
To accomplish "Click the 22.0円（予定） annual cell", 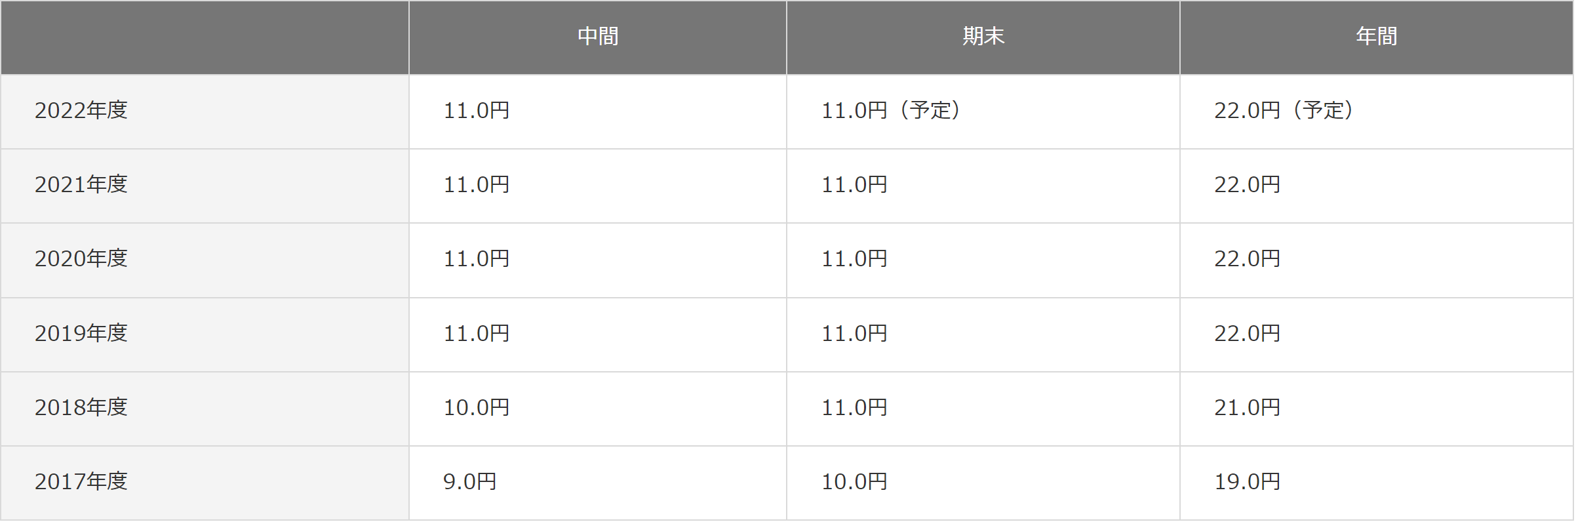I will (1377, 111).
